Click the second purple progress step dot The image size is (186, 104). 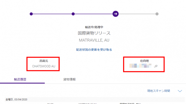73,14
